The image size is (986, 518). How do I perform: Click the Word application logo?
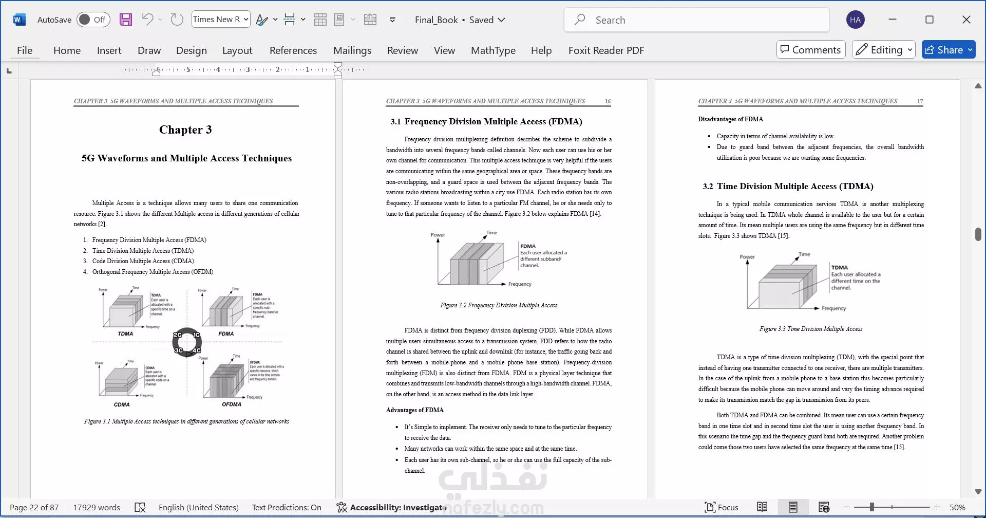(x=20, y=20)
